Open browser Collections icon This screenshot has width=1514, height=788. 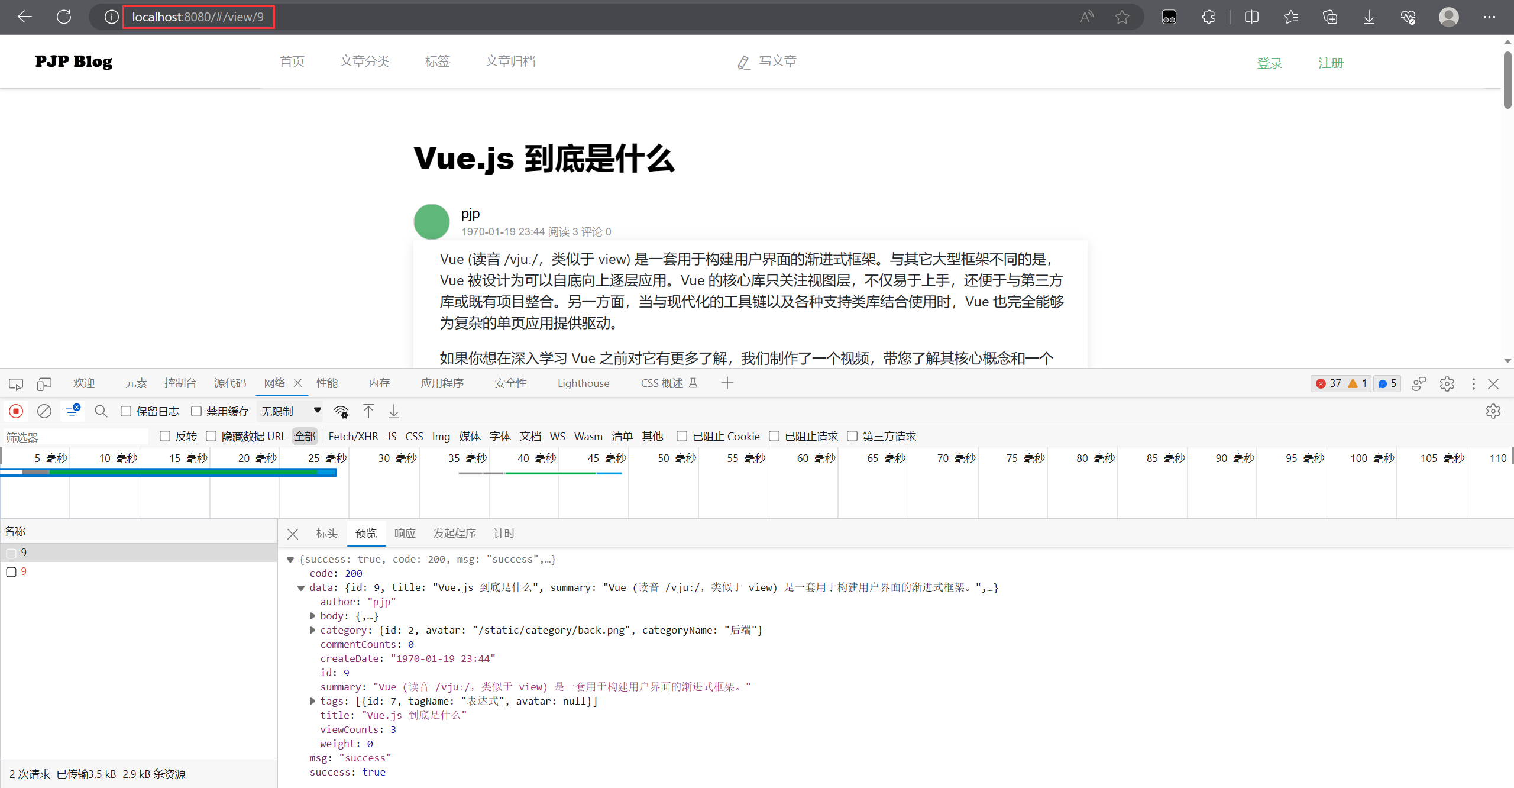1330,17
